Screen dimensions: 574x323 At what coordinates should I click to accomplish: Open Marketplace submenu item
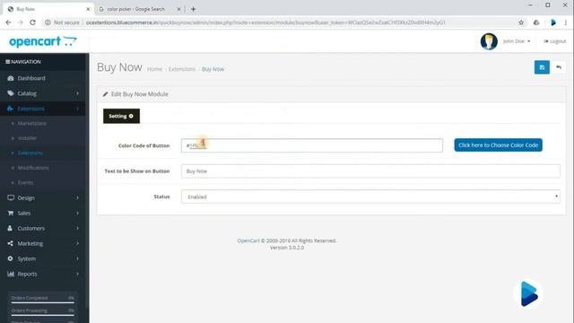32,124
